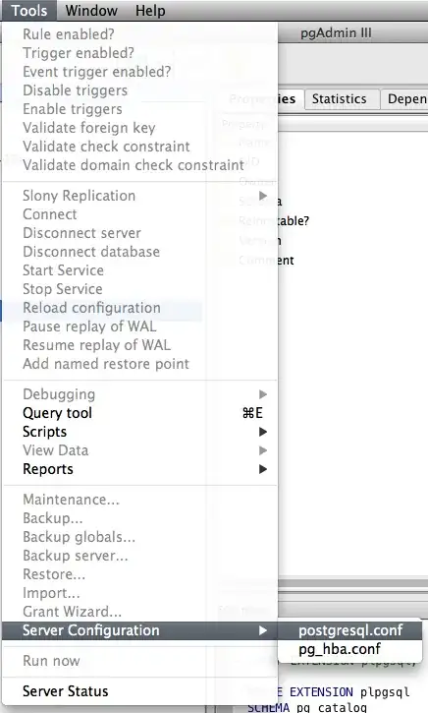
Task: Click Start Service menu item
Action: tap(139, 270)
